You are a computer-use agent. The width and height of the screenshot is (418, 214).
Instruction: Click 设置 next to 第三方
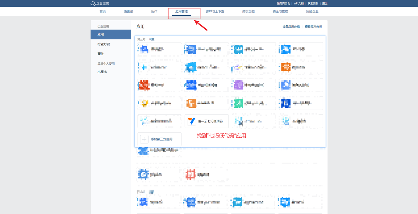pyautogui.click(x=152, y=39)
